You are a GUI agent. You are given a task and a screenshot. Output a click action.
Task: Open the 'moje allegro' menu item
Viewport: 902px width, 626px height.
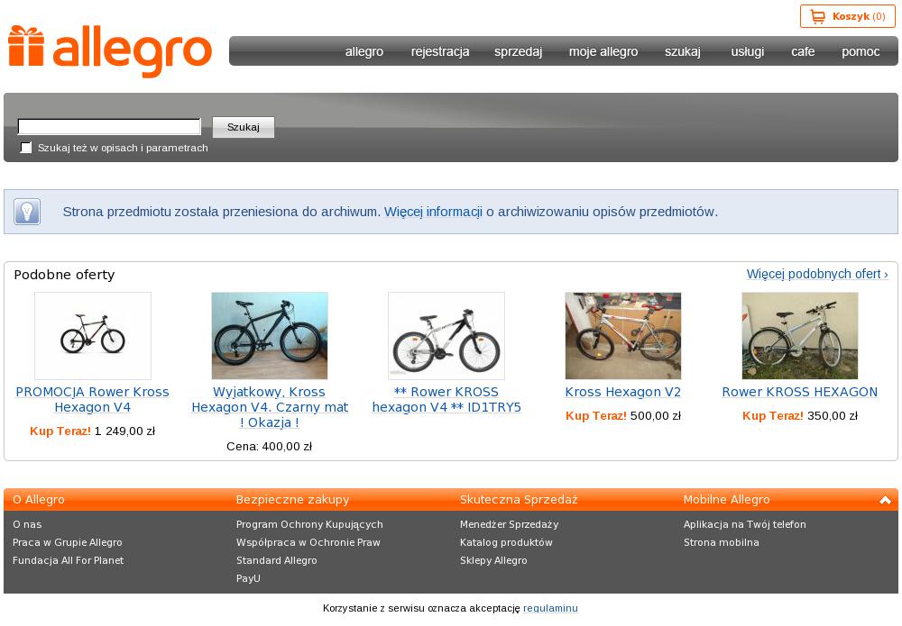(x=603, y=51)
